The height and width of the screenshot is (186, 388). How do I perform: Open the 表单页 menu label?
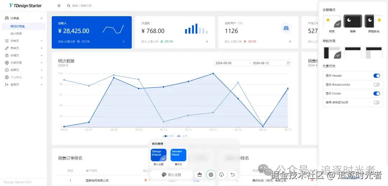coord(15,48)
